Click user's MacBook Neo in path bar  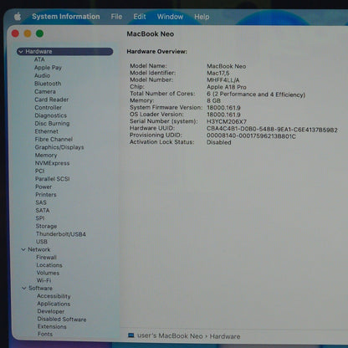click(x=170, y=335)
